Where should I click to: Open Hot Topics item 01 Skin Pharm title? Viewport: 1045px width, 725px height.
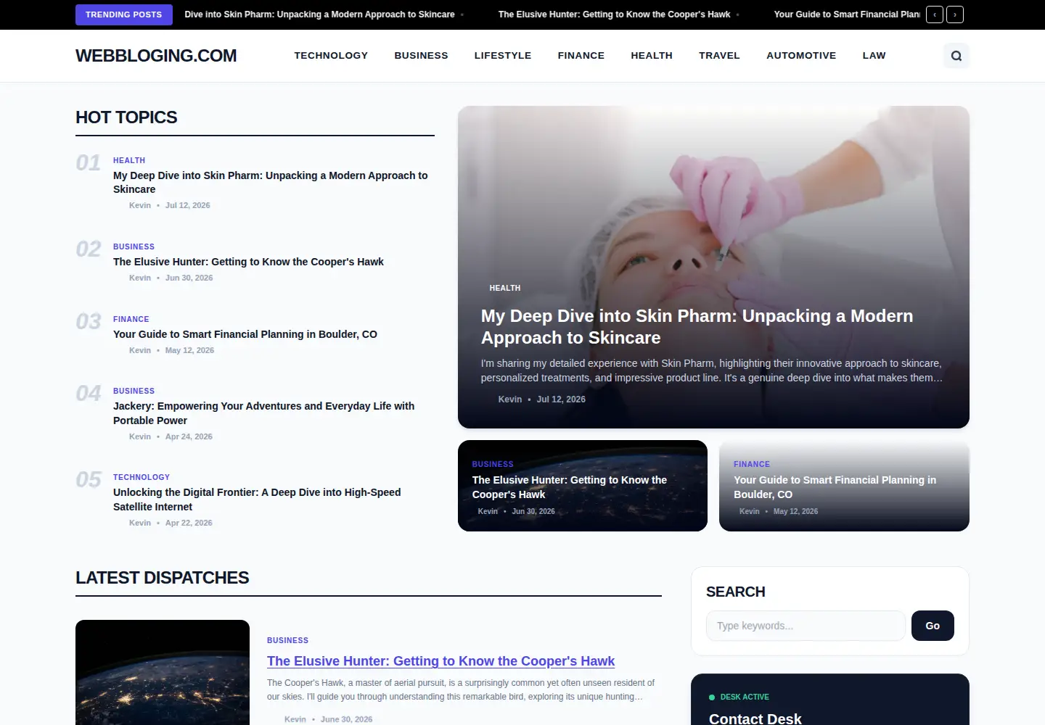(271, 183)
